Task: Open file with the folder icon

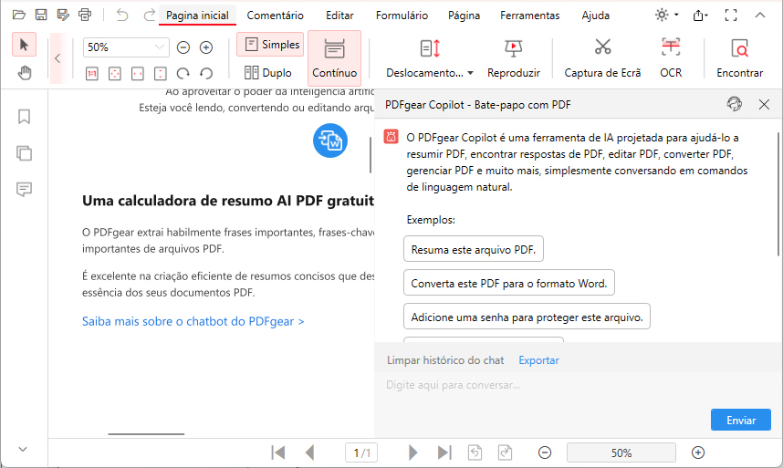Action: pos(19,15)
